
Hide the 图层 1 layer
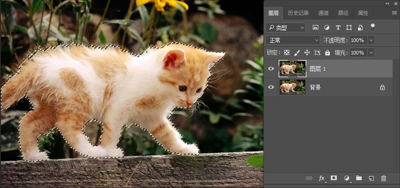click(271, 69)
